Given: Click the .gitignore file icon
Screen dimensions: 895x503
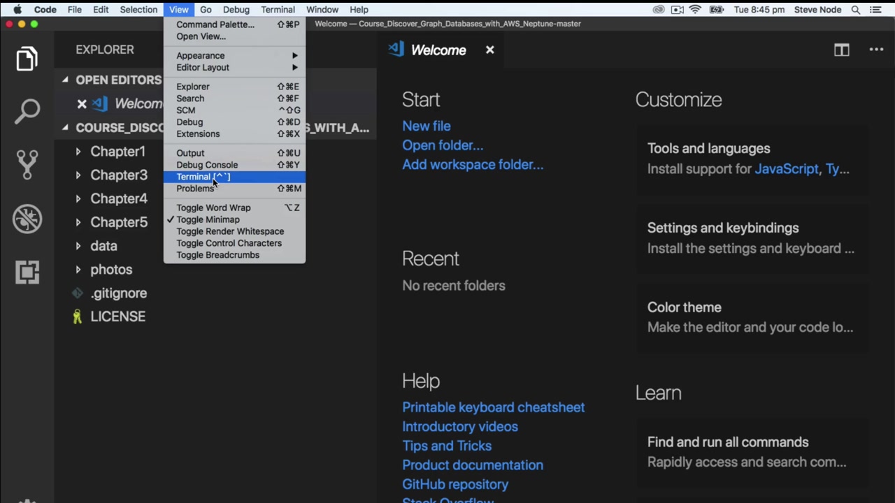Looking at the screenshot, I should [78, 293].
